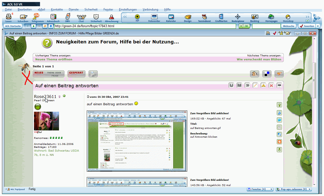Screen dimensions: 324x196
Task: Click the quote icon in post header
Action: [x=247, y=86]
